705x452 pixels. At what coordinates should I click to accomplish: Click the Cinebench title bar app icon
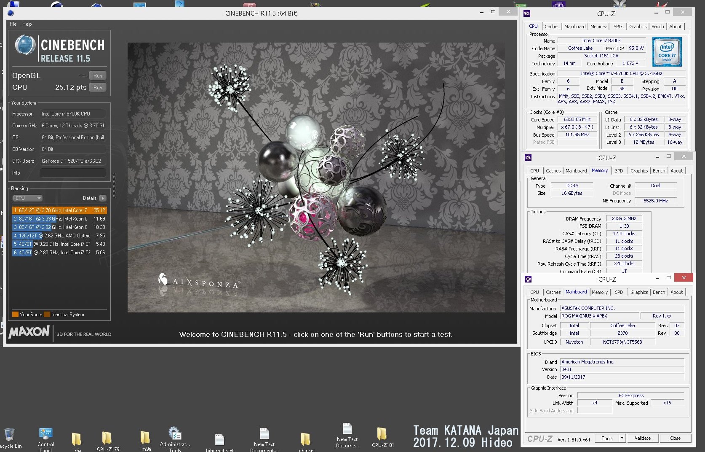[x=11, y=13]
